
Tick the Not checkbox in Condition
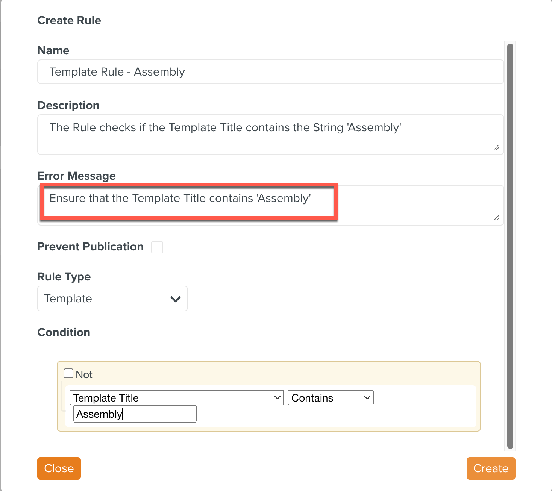(68, 373)
